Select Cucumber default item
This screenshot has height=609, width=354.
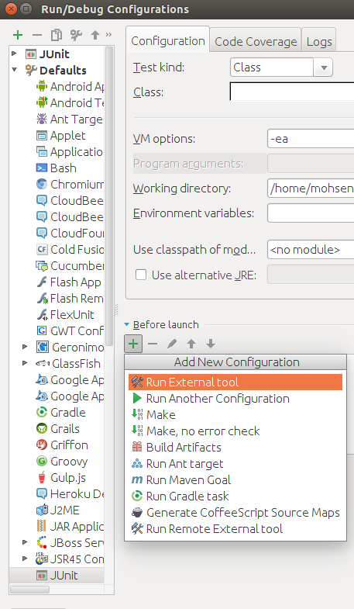tap(70, 265)
